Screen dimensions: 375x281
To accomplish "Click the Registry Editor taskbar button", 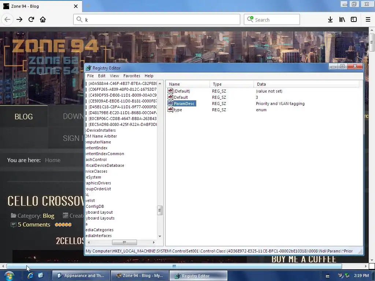I will coord(198,276).
